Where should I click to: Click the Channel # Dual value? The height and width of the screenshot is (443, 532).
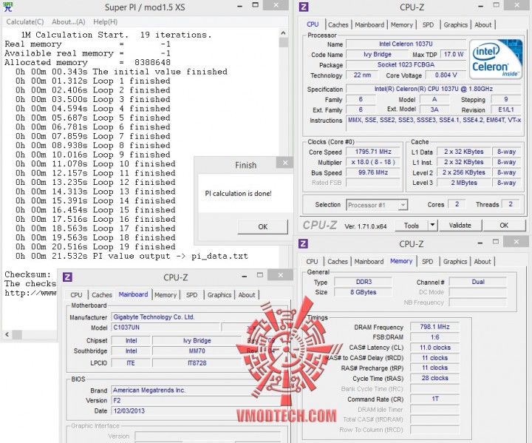[478, 282]
